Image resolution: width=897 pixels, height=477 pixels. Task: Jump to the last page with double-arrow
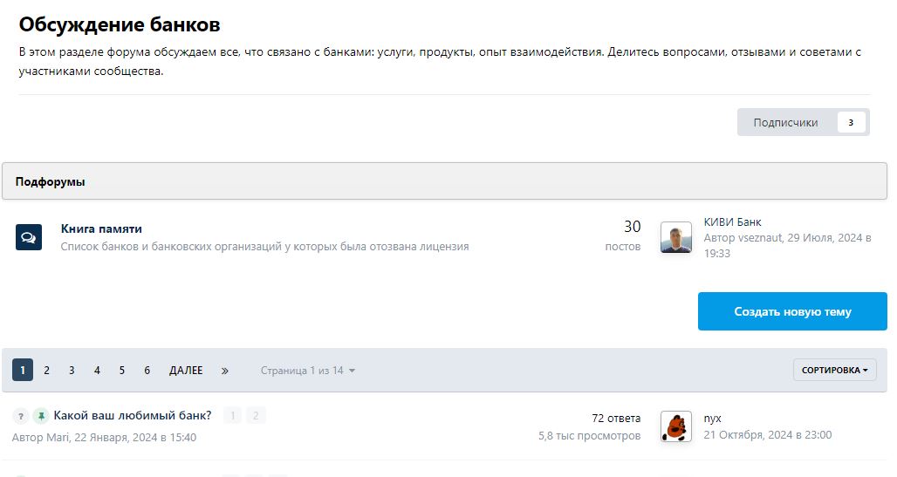224,371
